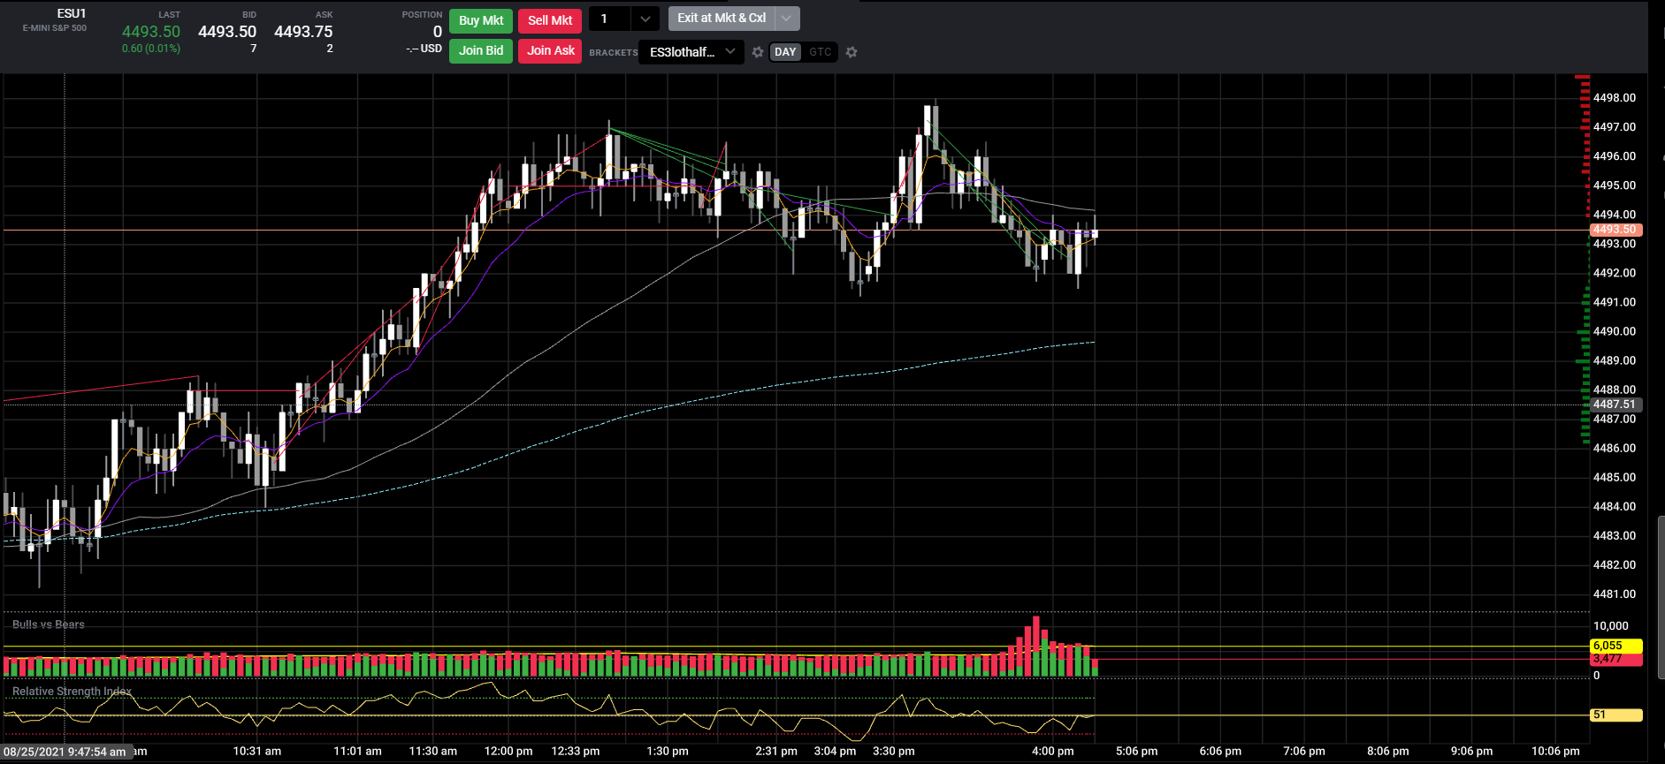This screenshot has height=764, width=1665.
Task: Select DAY time-in-force option
Action: (x=785, y=52)
